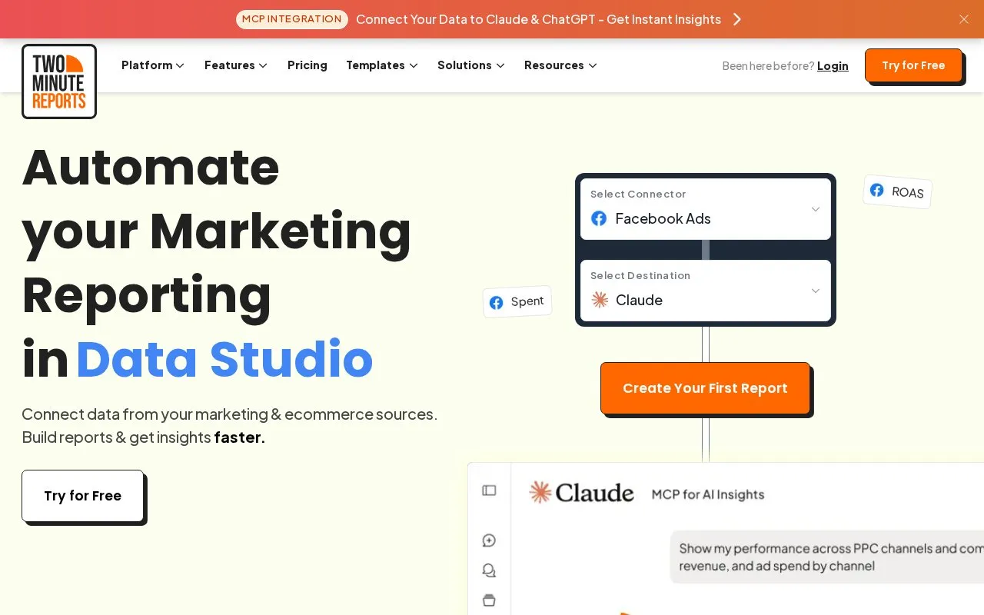Open the Connect Your Data to Claude banner link

point(538,19)
